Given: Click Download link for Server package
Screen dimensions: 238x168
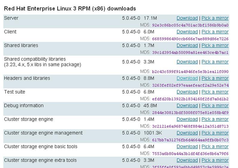Looking at the screenshot, I should (x=187, y=18).
